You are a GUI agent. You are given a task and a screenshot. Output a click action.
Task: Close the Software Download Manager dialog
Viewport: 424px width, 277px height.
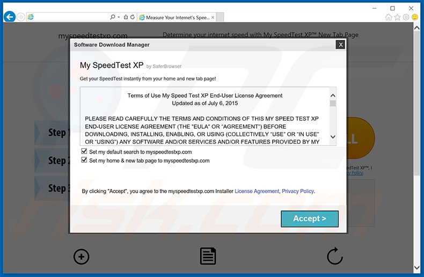[340, 45]
